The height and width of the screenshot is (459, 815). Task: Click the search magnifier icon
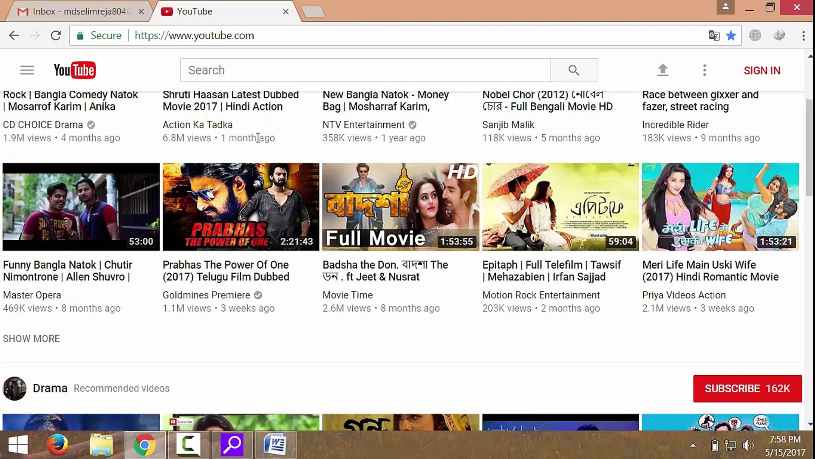574,70
